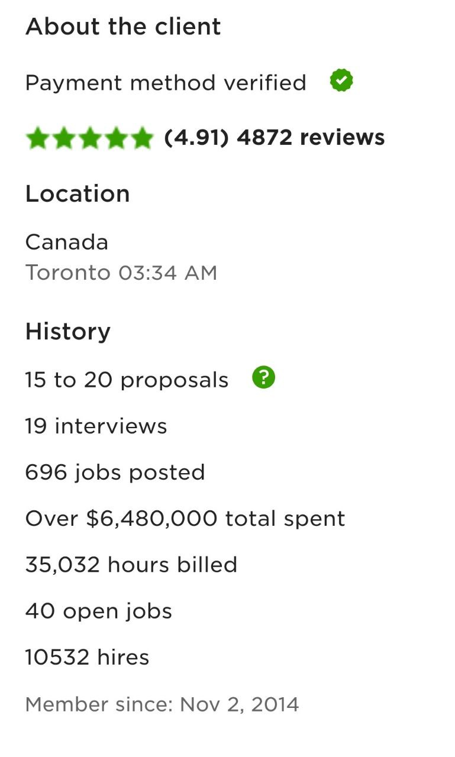Screen dimensions: 455x757
Task: Click the About the client heading
Action: pyautogui.click(x=123, y=27)
